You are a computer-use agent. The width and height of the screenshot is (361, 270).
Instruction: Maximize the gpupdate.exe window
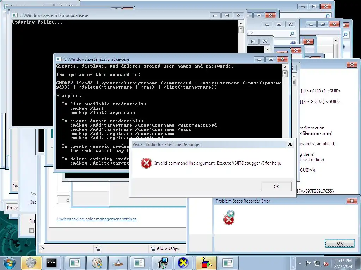tap(227, 15)
